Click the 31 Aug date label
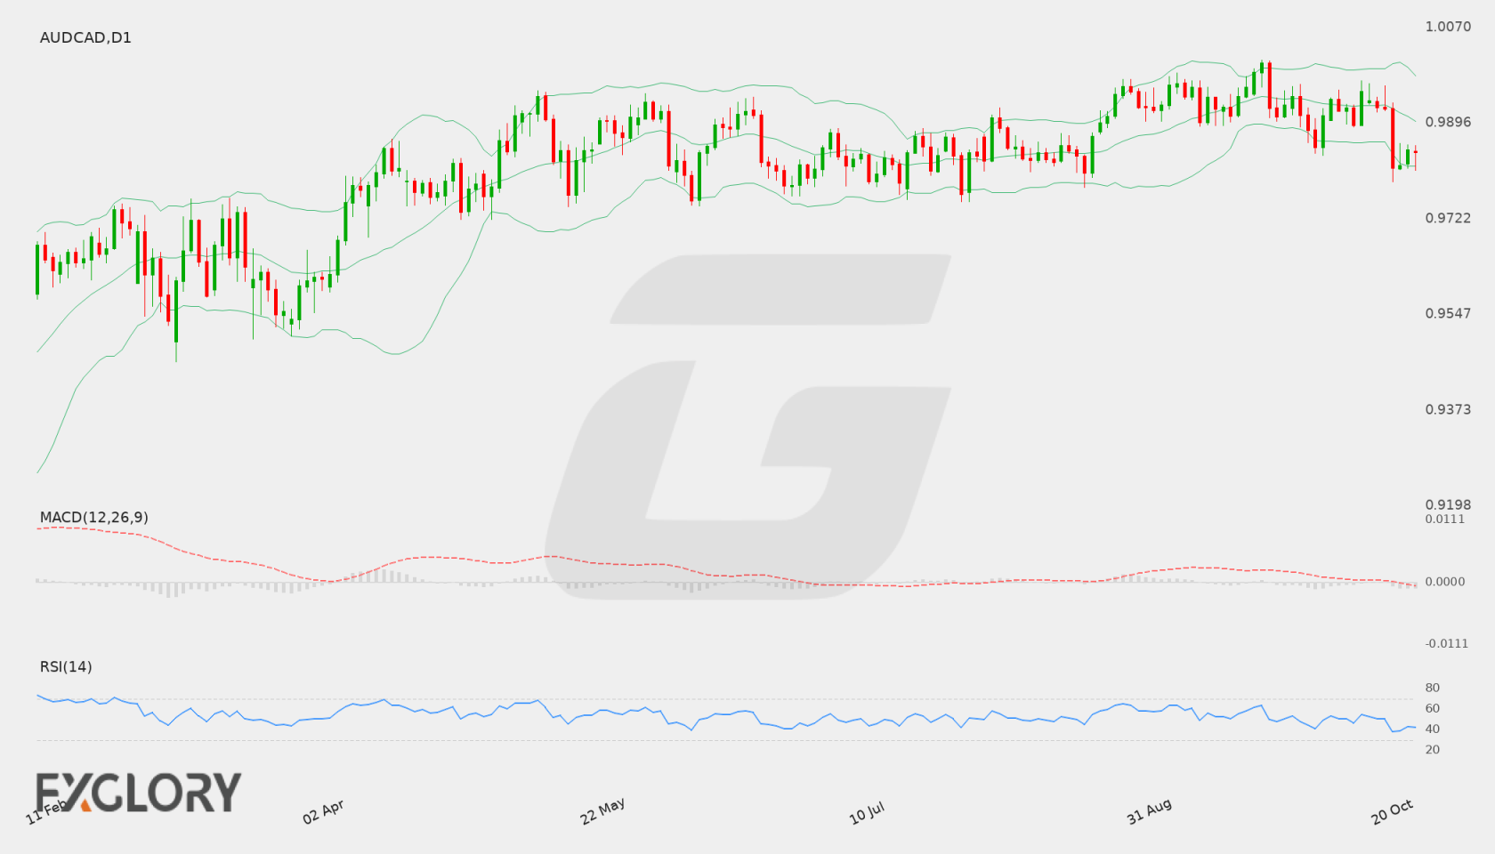The height and width of the screenshot is (854, 1495). coord(1149,811)
